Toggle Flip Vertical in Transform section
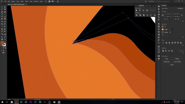 click(179, 19)
